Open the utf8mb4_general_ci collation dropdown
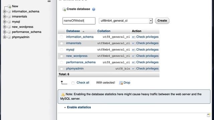Viewport: 214px width, 120px height. coord(126,21)
